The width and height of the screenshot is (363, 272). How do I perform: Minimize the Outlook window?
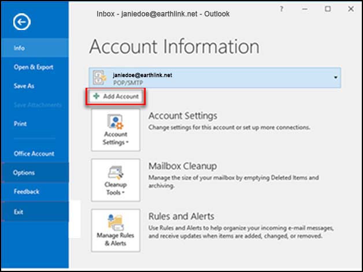(305, 9)
